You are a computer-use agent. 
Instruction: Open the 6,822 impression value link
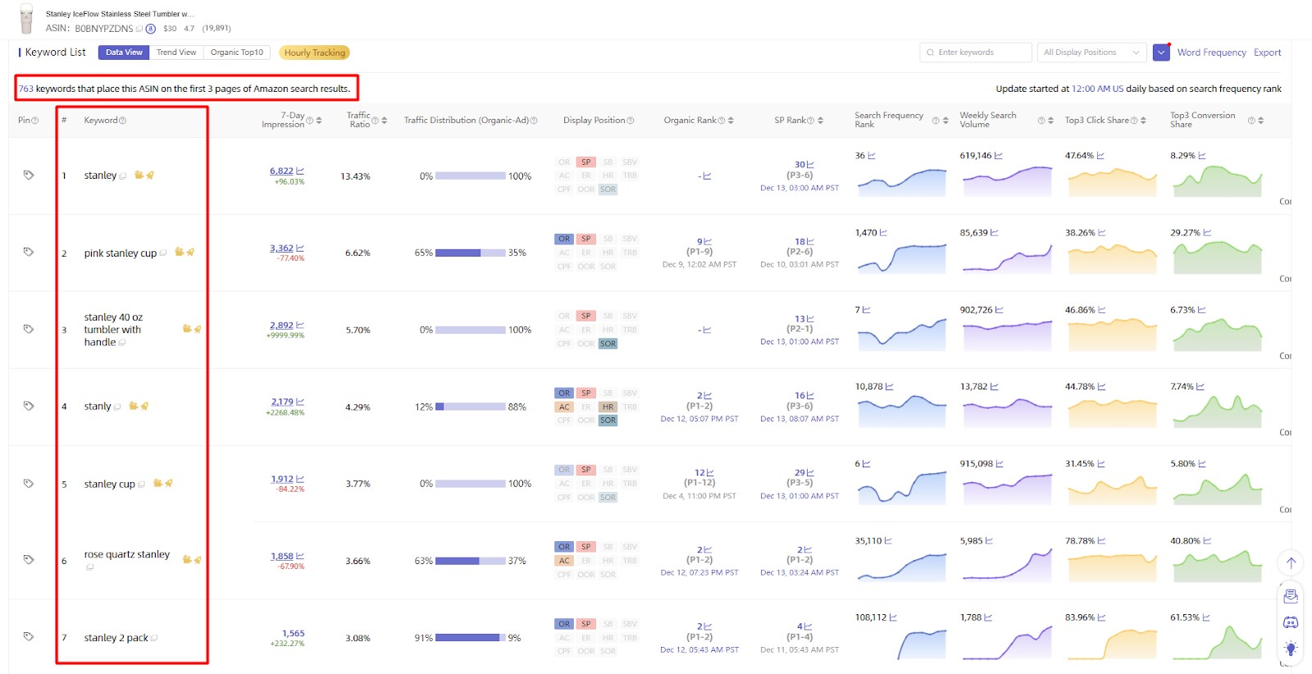(x=281, y=171)
